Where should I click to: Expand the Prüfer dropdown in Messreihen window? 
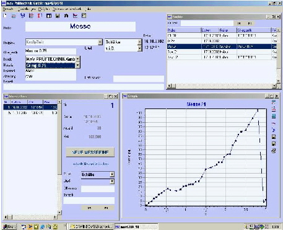tap(112, 174)
